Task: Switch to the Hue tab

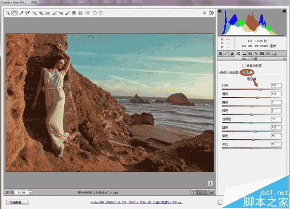Action: tap(223, 73)
